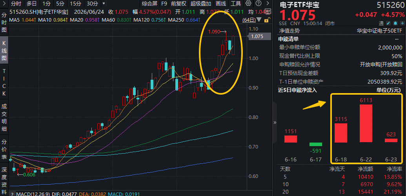The width and height of the screenshot is (406, 196).
Task: Open chart settings gear icon
Action: (248, 4)
